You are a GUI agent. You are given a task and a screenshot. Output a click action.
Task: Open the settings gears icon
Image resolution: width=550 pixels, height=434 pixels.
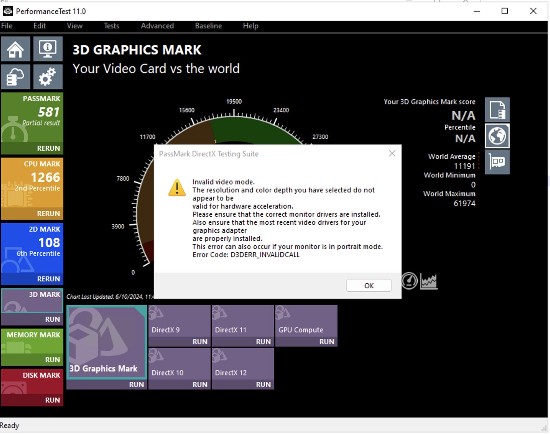point(48,77)
